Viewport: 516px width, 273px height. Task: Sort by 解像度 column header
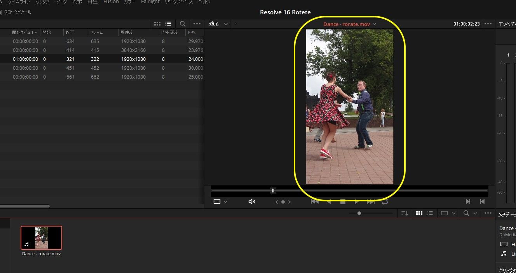click(x=139, y=33)
